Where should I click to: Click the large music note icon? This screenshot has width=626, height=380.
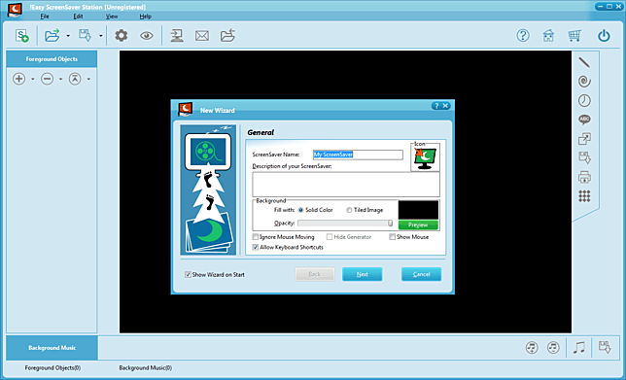(x=579, y=348)
